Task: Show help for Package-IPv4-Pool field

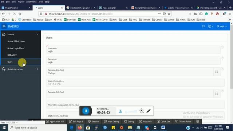Action: [x=222, y=69]
